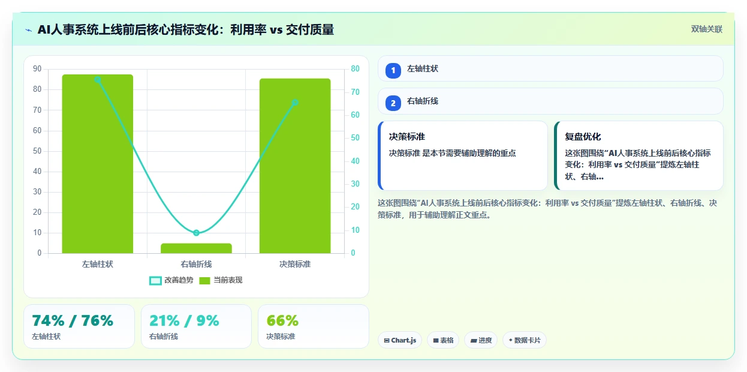Click the right axis value 80
Image resolution: width=747 pixels, height=372 pixels.
(x=355, y=69)
